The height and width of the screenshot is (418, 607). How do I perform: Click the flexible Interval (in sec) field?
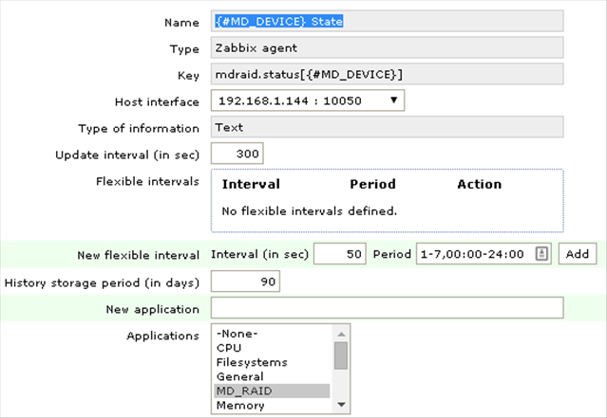(340, 254)
